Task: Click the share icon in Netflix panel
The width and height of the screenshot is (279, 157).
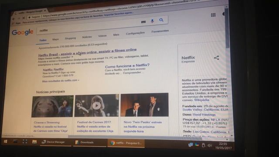Action: [x=217, y=58]
